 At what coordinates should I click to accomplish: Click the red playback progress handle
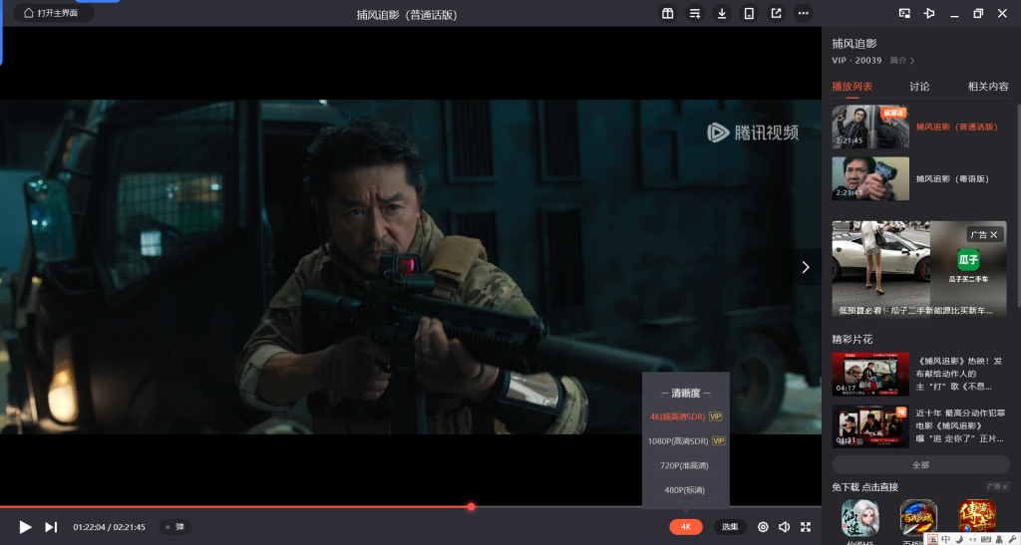coord(471,507)
